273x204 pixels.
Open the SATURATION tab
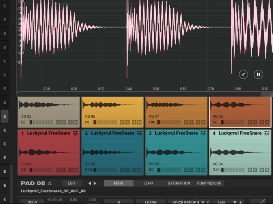tap(179, 183)
